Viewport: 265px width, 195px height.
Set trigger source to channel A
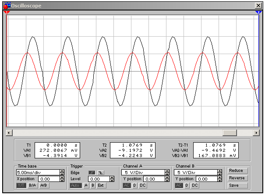pos(86,185)
